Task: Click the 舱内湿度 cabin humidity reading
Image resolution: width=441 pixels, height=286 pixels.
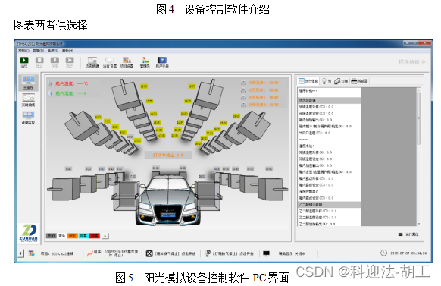Action: (70, 93)
